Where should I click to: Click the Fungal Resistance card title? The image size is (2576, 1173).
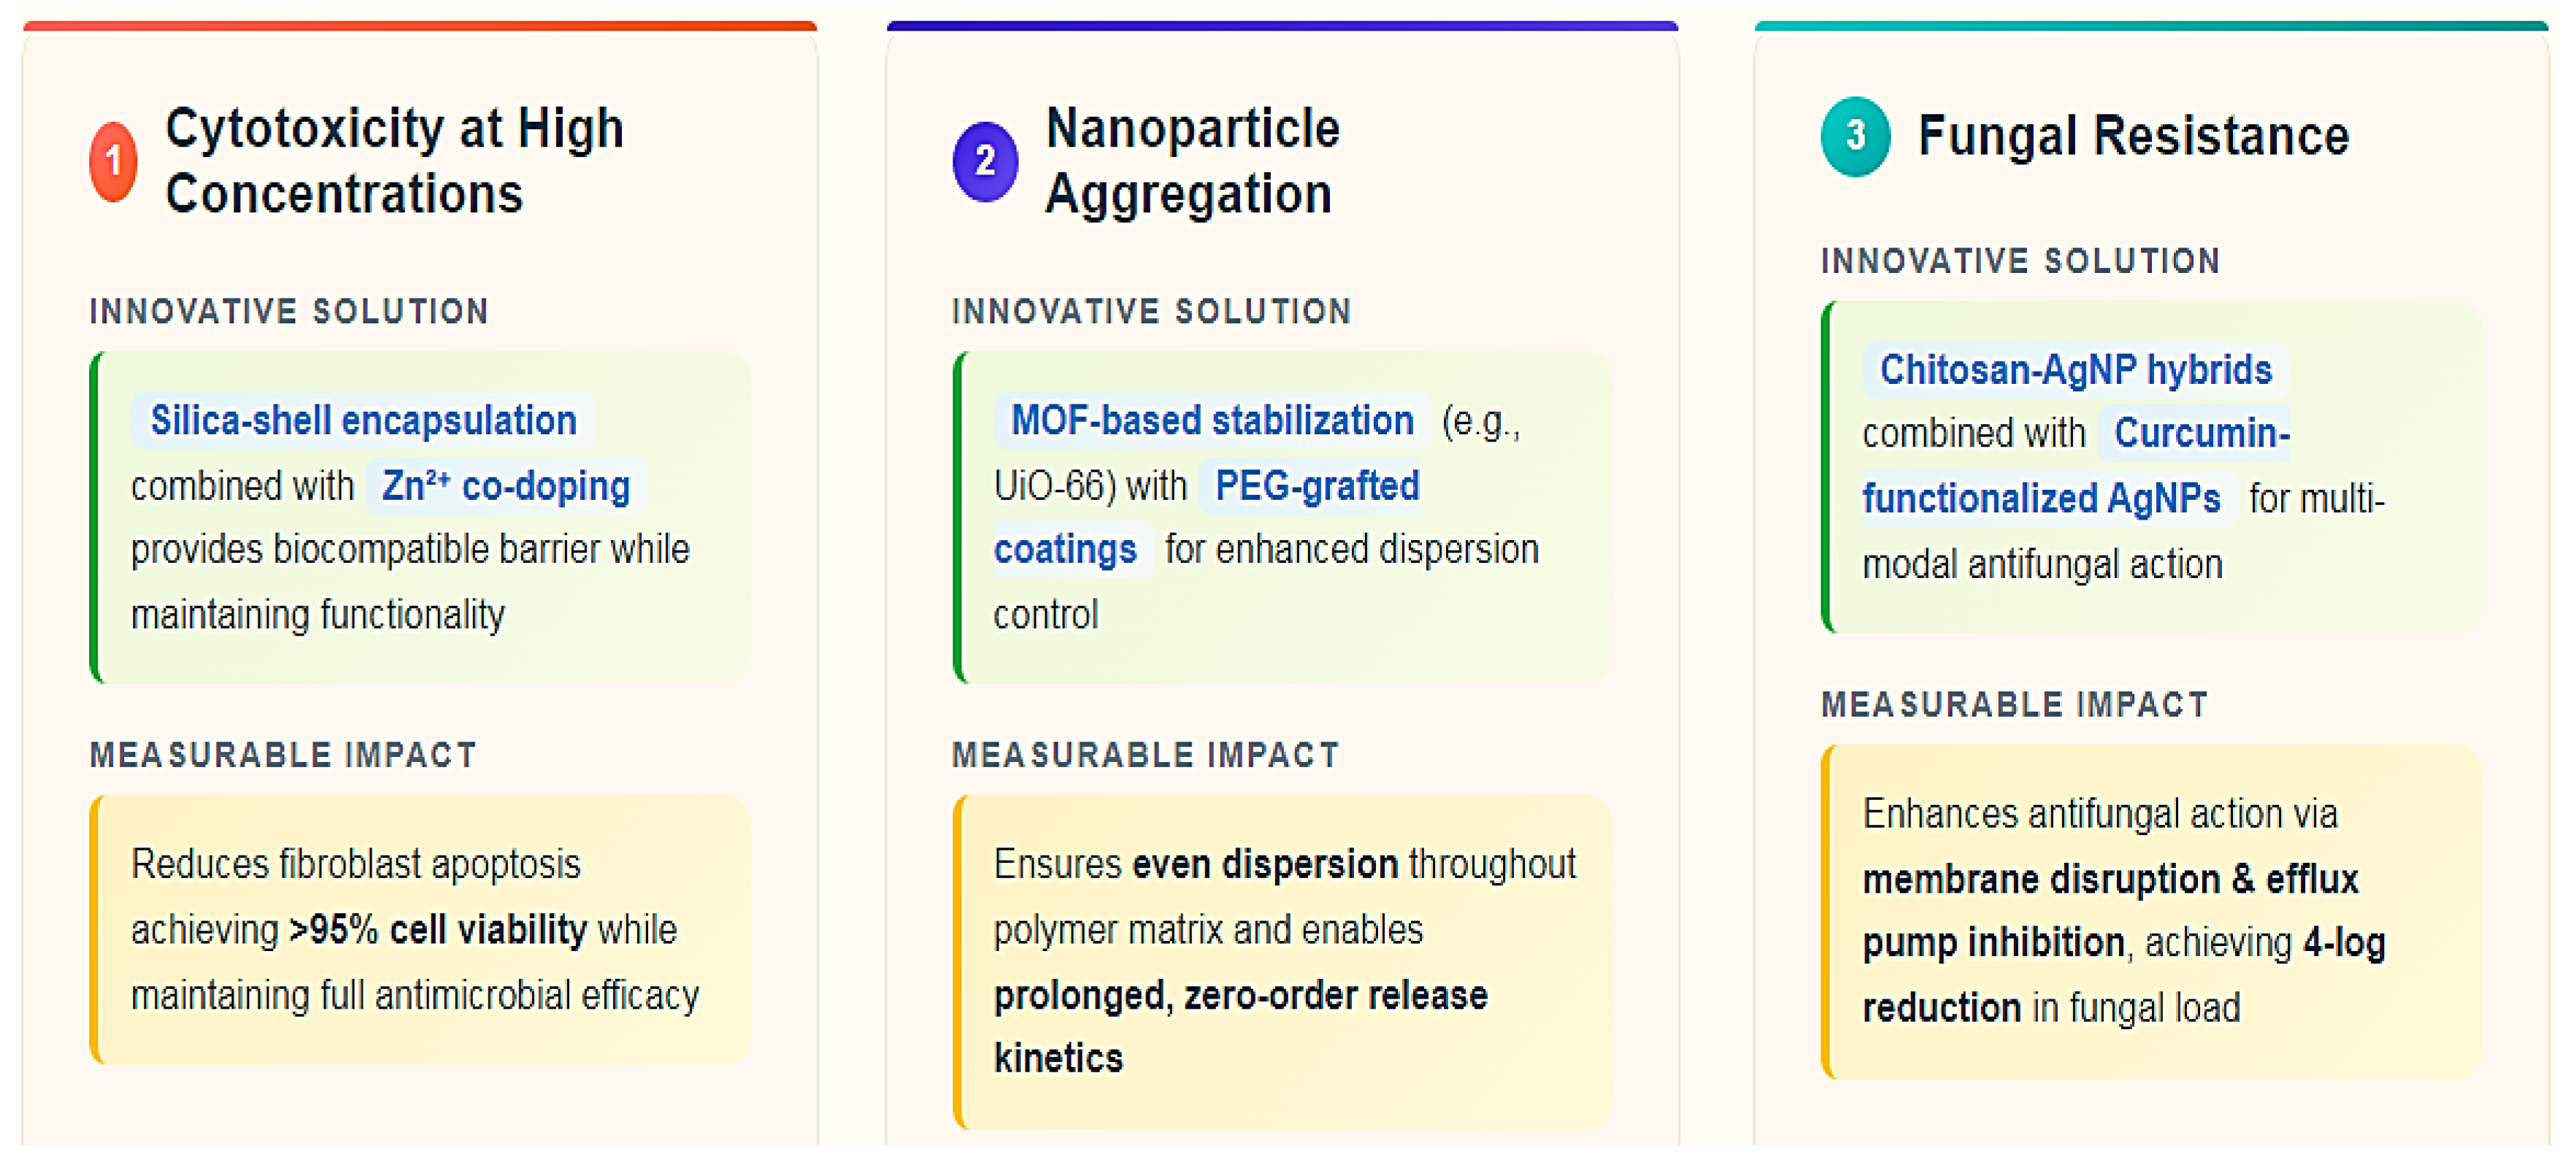pyautogui.click(x=2133, y=136)
